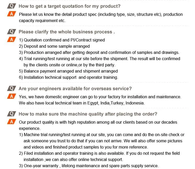Click the orange A icon beside product spec answer
195x169 pixels.
pyautogui.click(x=11, y=14)
